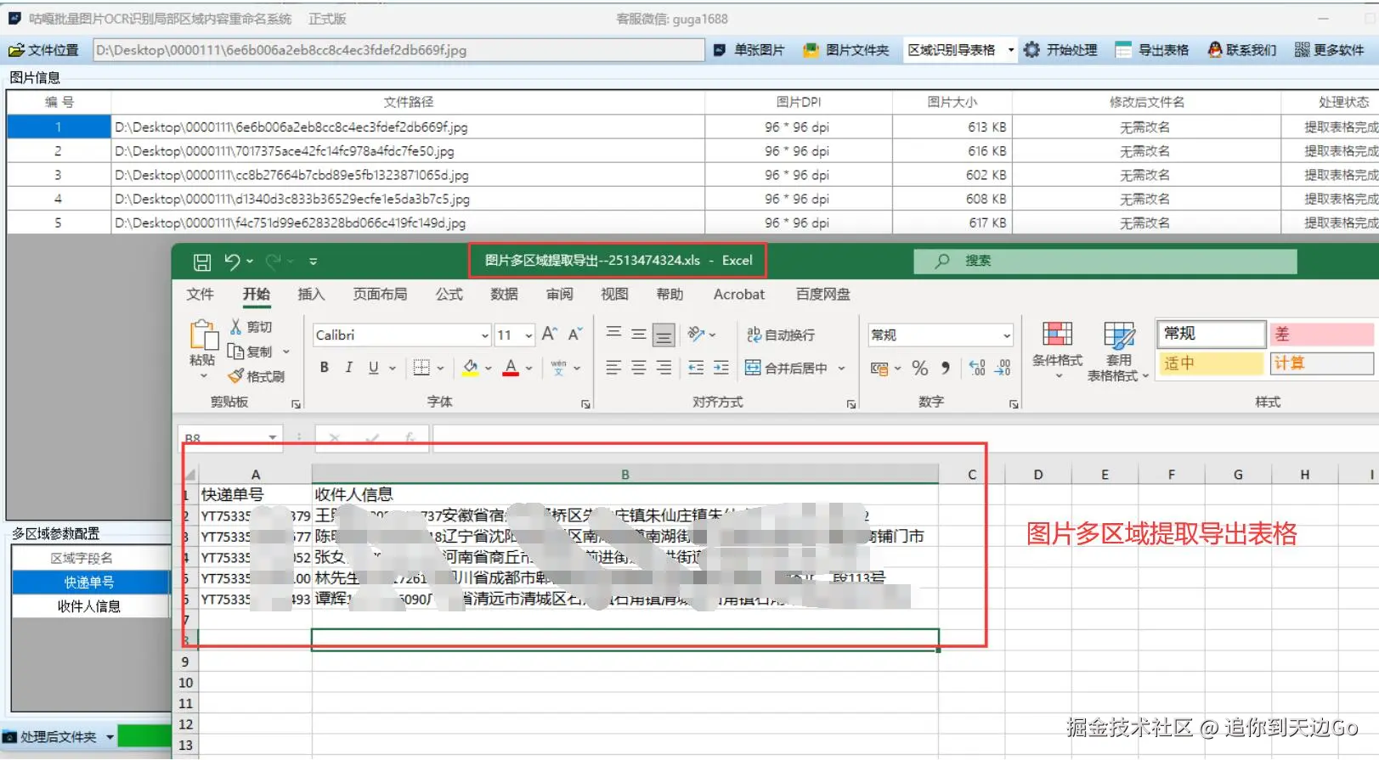Click the Excel search (搜索) box
The image size is (1379, 760).
(x=1105, y=261)
